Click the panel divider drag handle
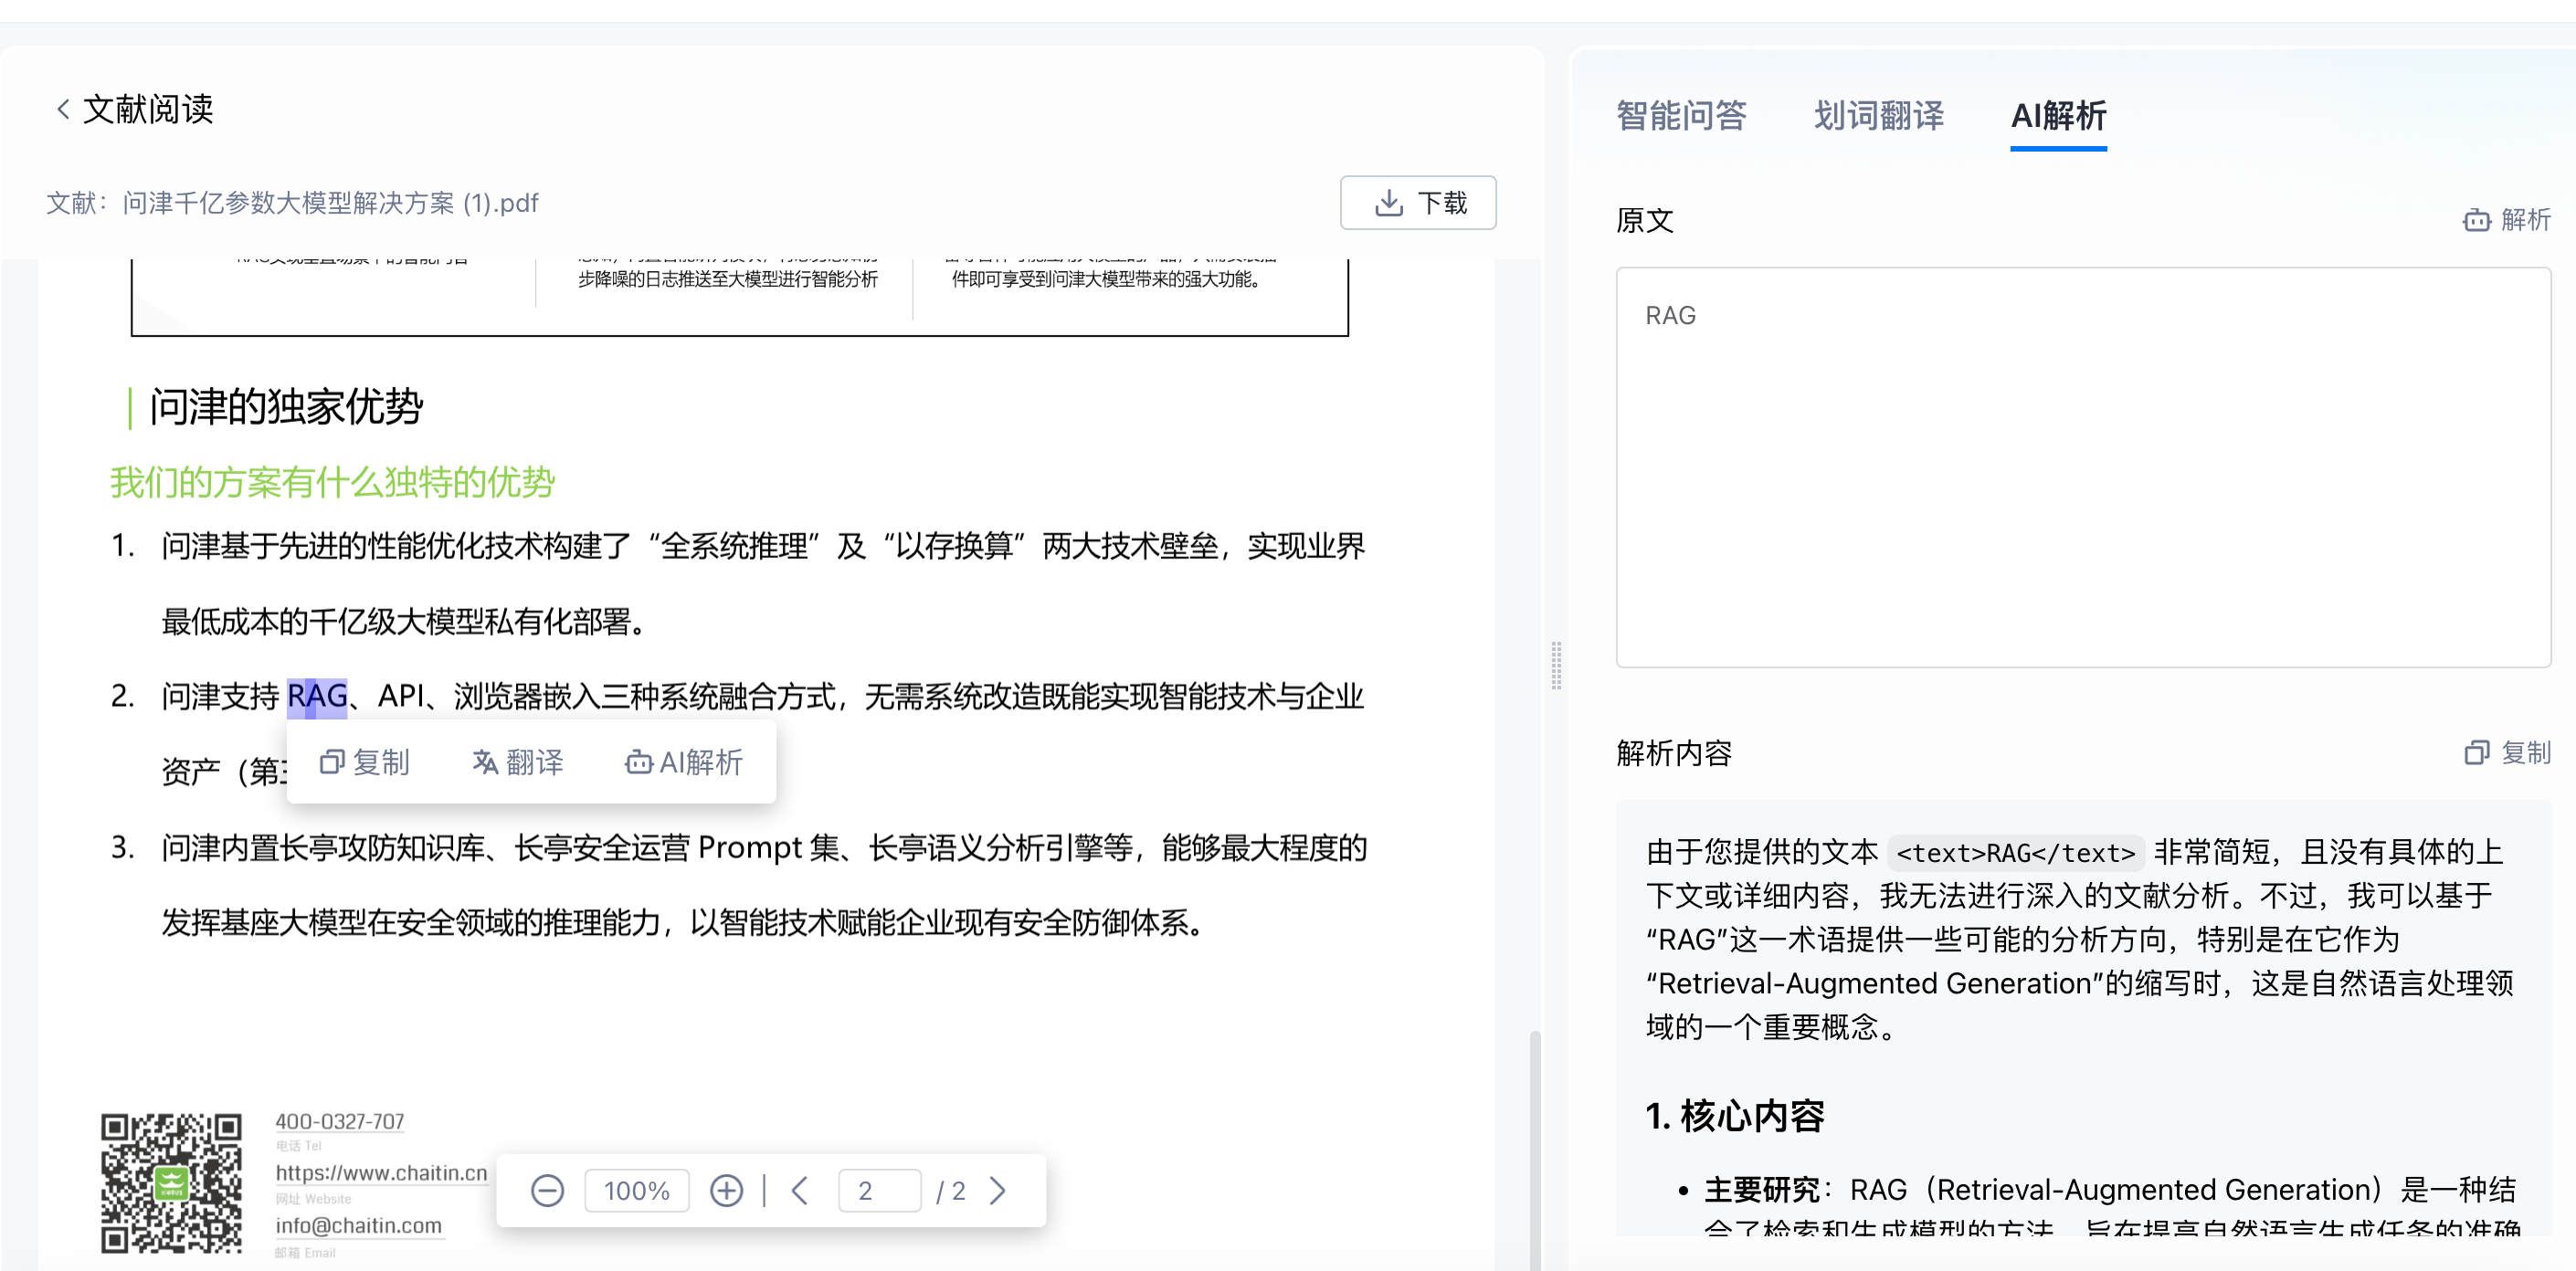The height and width of the screenshot is (1271, 2576). click(x=1556, y=665)
